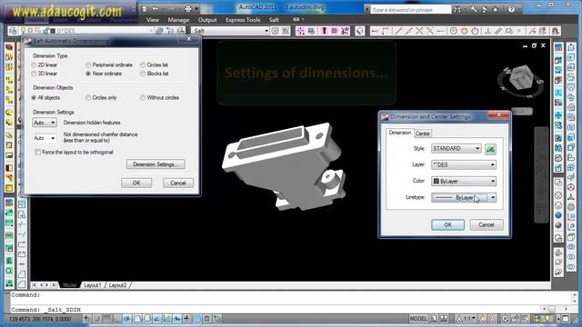Check Force the layout to be orthogonal
The image size is (582, 327).
[38, 152]
